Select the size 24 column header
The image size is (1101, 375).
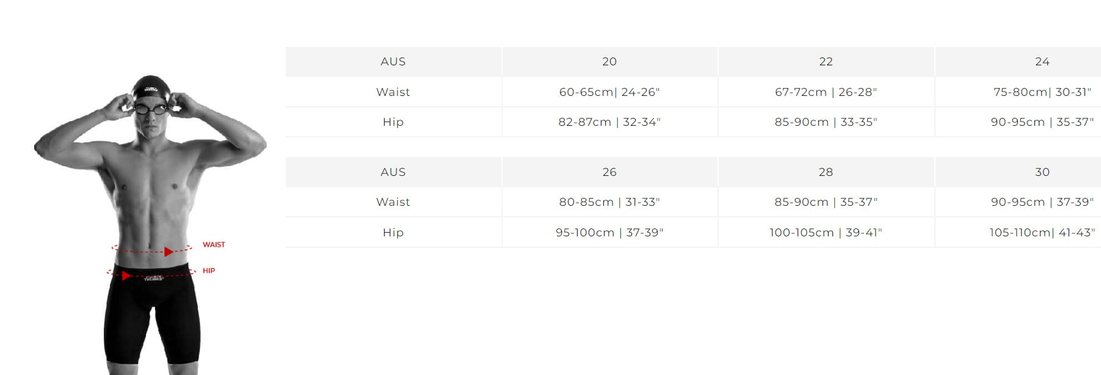[x=1042, y=62]
